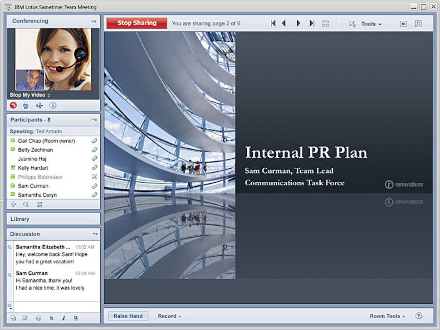Screen dimensions: 440x330
Task: Expand the Stop My Video options
Action: (49, 95)
